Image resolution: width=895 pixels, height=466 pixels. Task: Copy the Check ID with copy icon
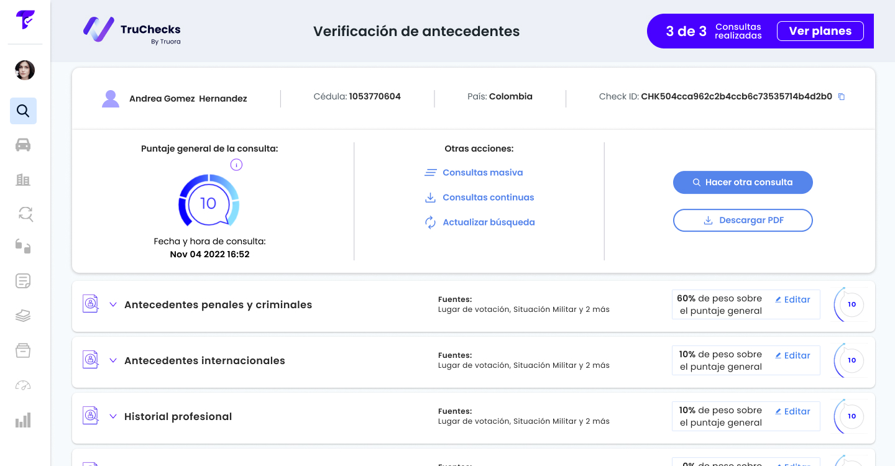click(842, 97)
